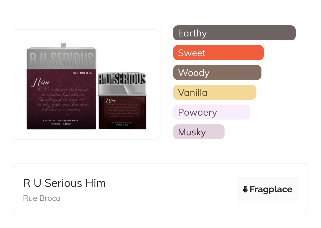321x228 pixels.
Task: Click the 100ml volume text on box
Action: click(61, 124)
